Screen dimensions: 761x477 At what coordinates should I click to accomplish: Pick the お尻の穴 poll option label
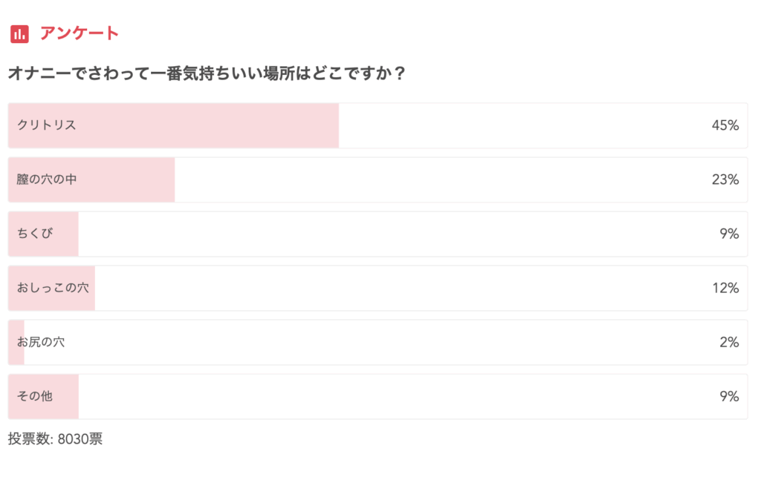(x=41, y=342)
